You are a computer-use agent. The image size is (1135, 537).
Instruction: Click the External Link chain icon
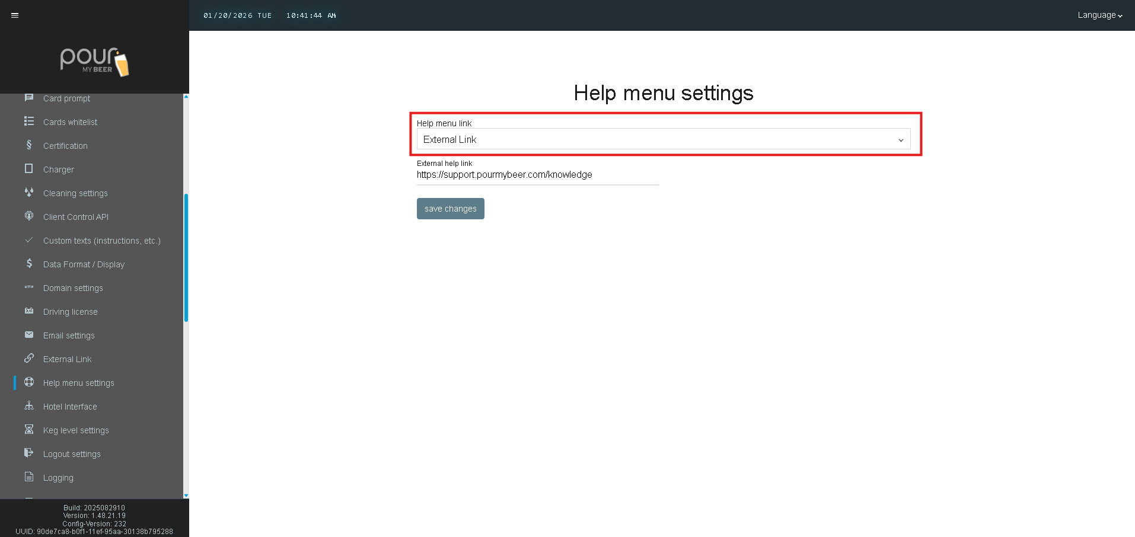tap(28, 359)
